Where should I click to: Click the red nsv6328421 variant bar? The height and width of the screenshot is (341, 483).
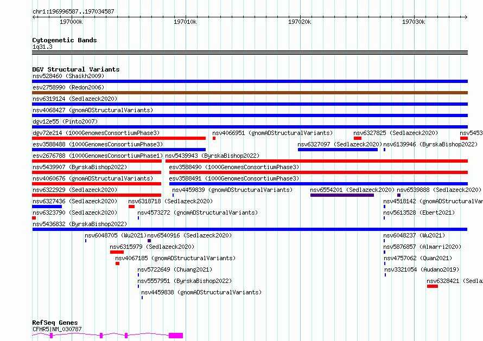pos(433,286)
